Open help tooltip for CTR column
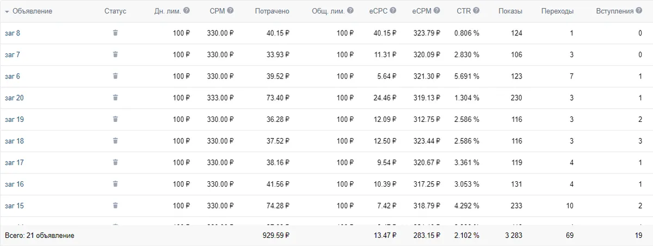This screenshot has width=653, height=246. click(x=476, y=10)
